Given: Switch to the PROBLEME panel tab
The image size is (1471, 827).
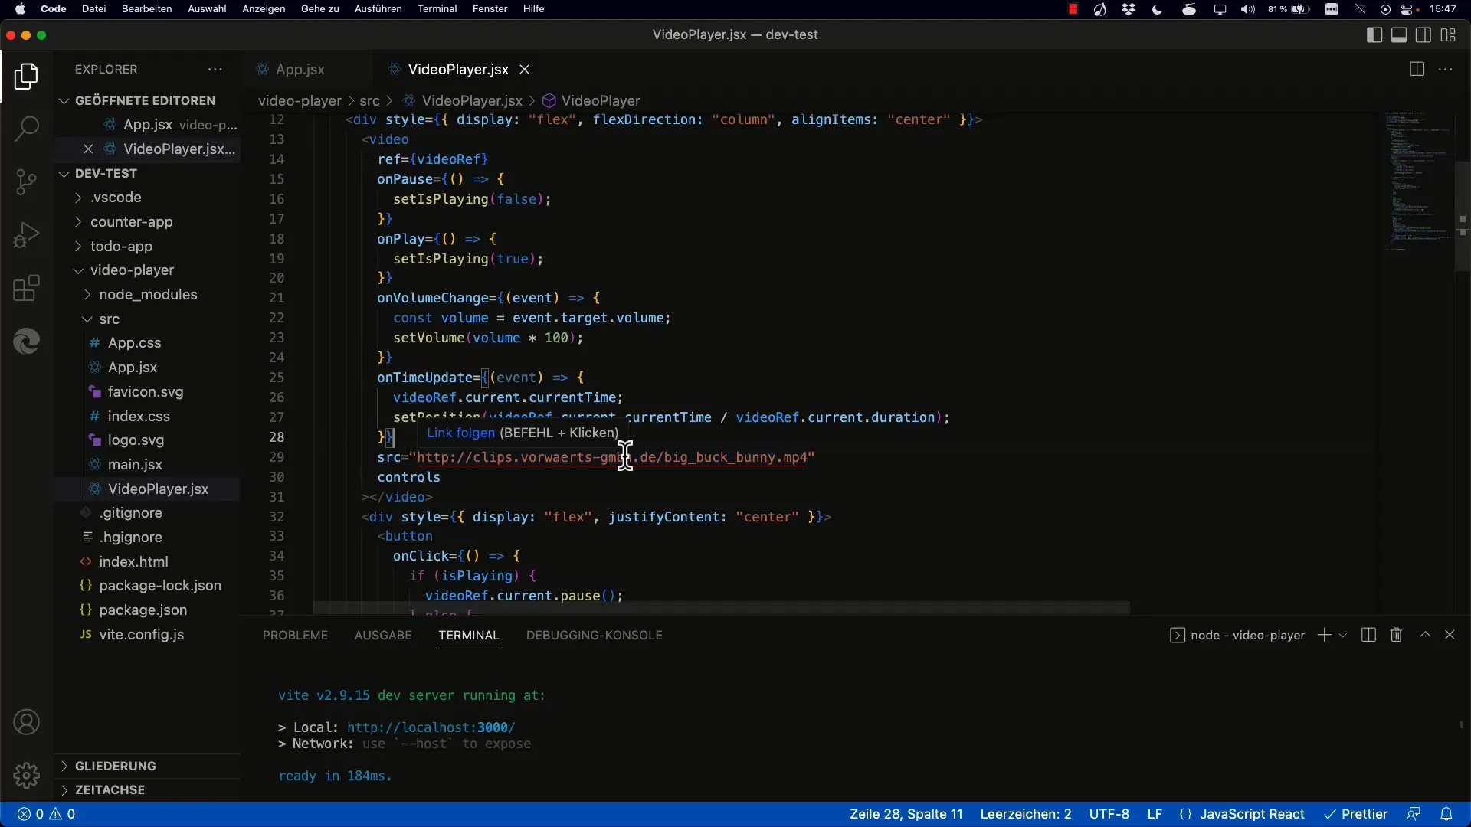Looking at the screenshot, I should (x=295, y=635).
